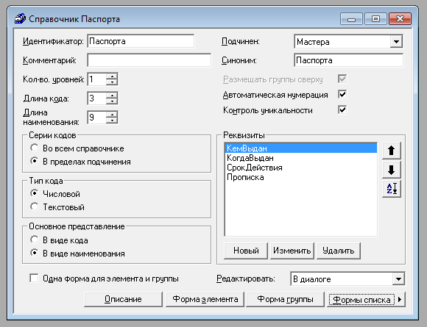Toggle Автоматическая нумерация checkbox
This screenshot has height=327, width=427.
[342, 95]
